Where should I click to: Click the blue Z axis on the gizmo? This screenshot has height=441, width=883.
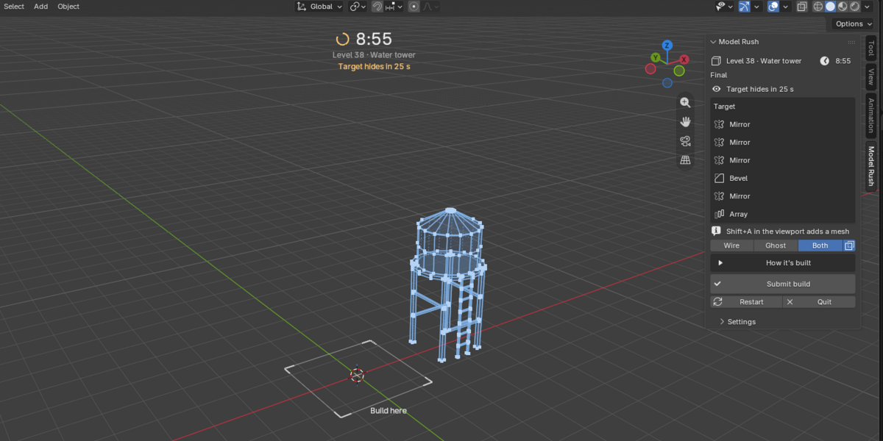667,46
